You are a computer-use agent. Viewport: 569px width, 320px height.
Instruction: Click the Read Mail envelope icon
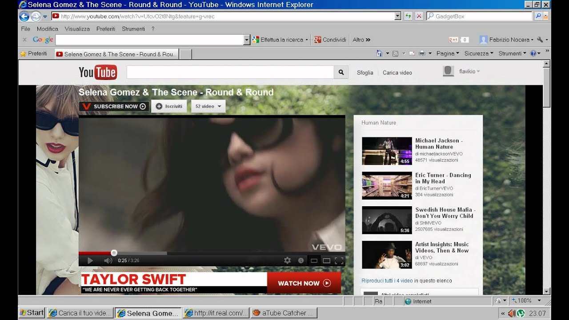(x=412, y=53)
